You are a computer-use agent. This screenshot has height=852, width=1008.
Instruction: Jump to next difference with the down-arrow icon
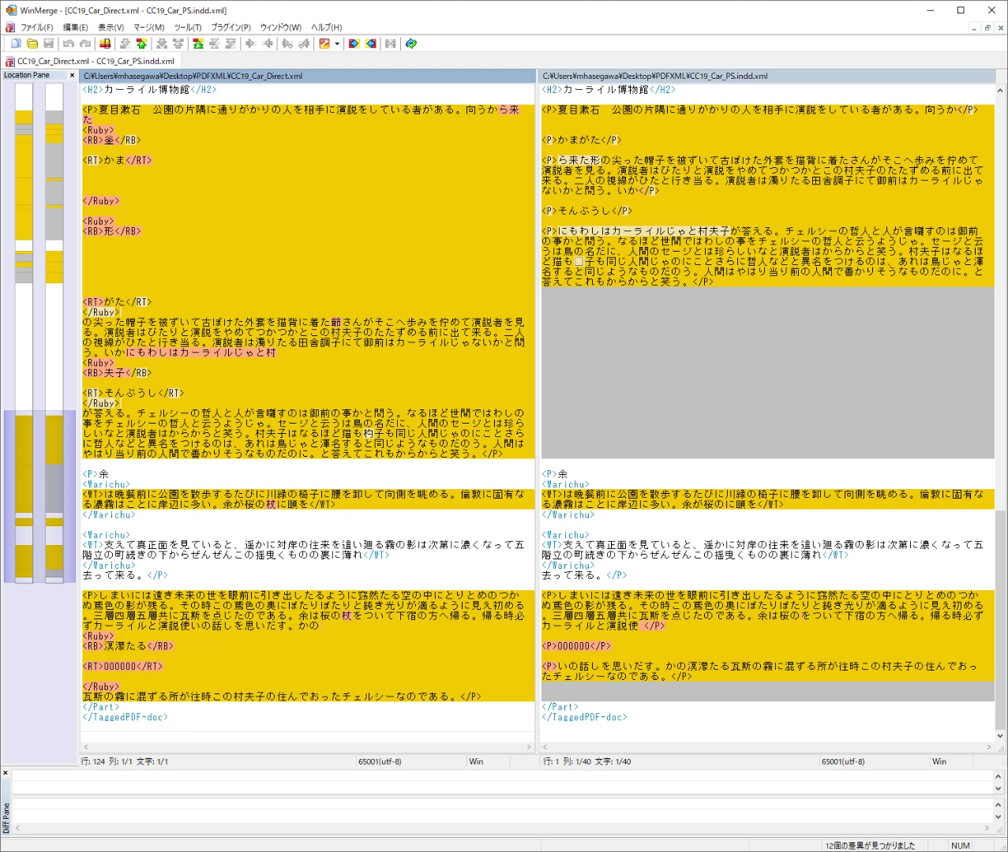coord(125,43)
